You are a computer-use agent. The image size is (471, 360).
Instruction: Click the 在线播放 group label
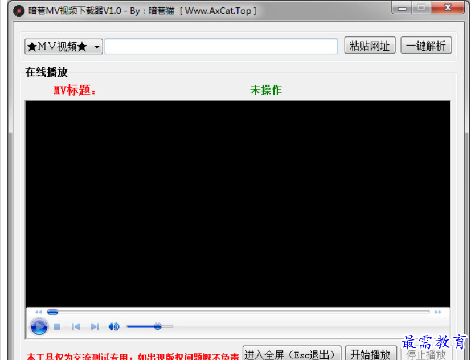pyautogui.click(x=46, y=72)
